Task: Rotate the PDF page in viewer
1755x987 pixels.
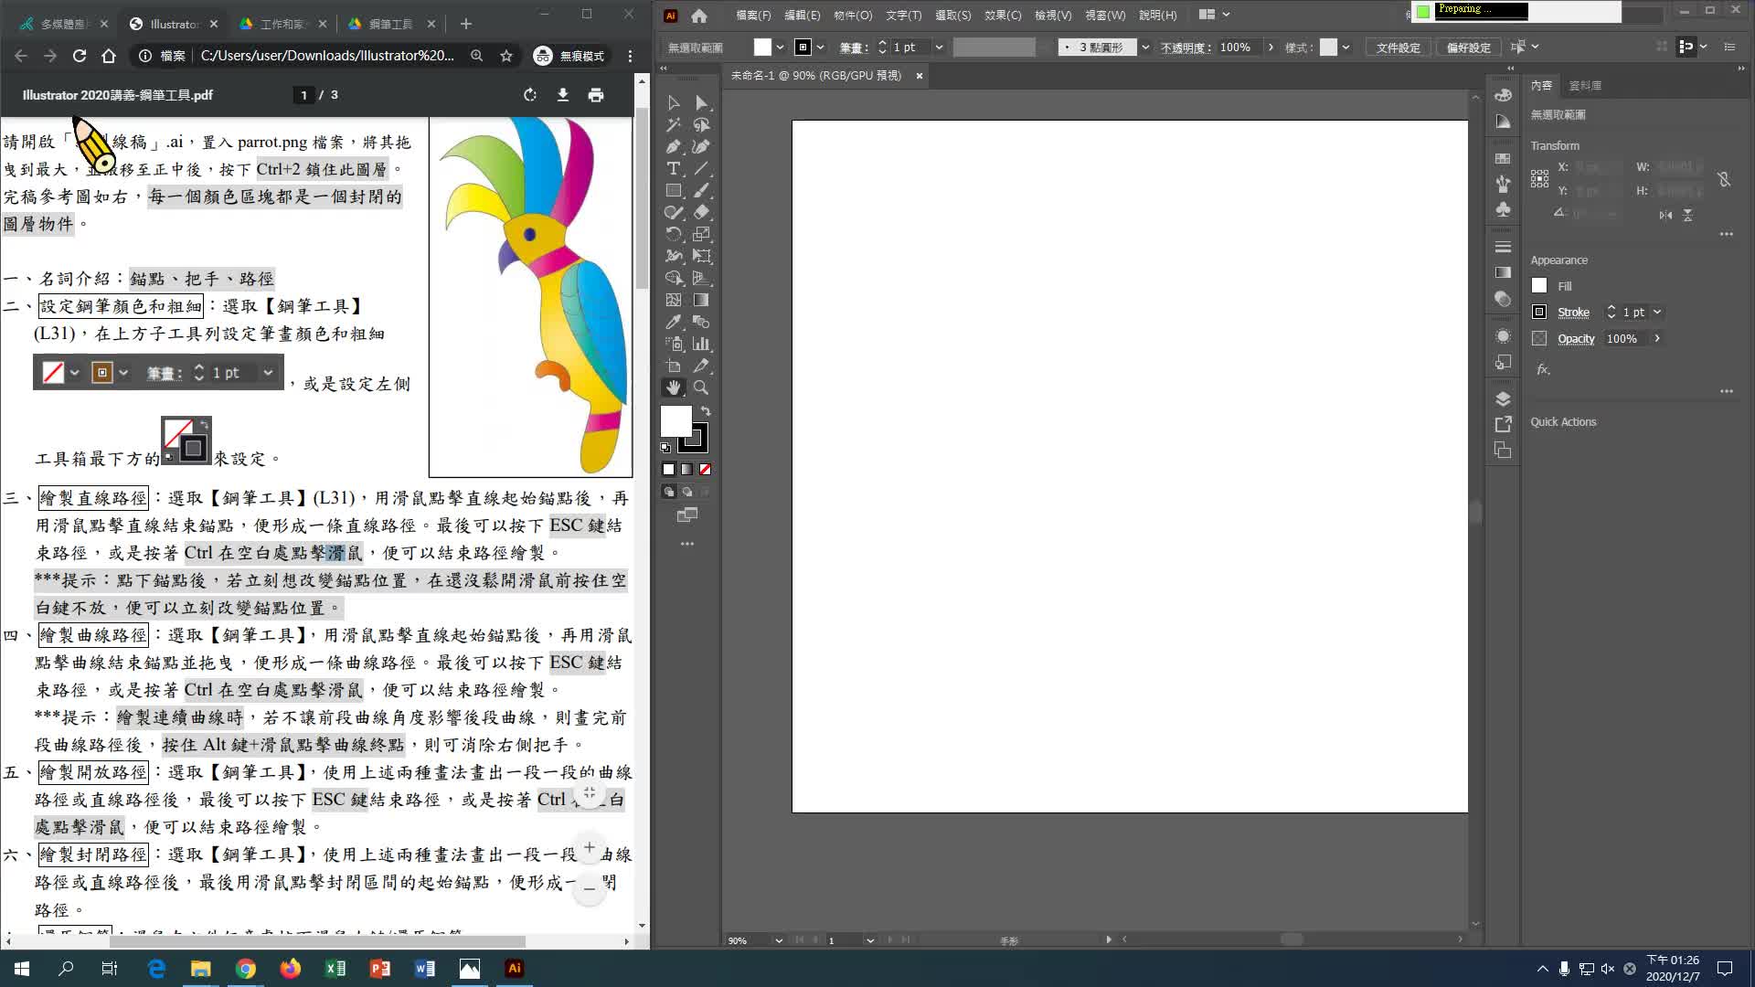Action: point(530,95)
